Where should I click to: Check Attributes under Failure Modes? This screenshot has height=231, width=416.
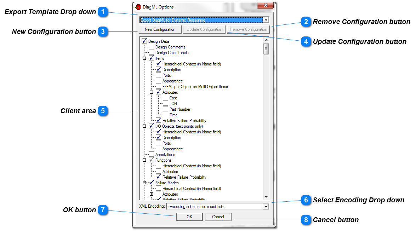159,194
